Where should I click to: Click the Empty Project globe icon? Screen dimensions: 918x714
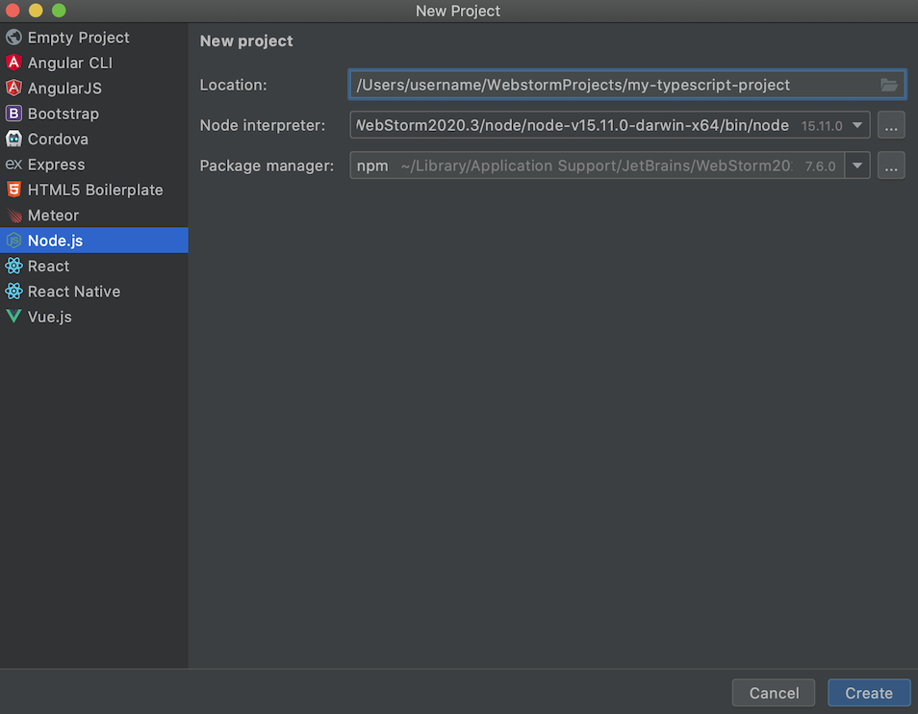coord(13,38)
